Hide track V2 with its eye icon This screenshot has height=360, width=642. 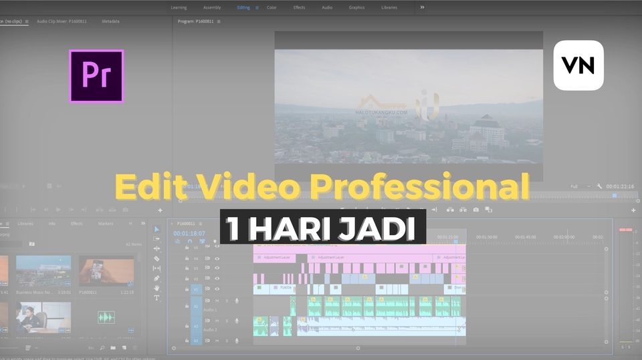click(217, 278)
